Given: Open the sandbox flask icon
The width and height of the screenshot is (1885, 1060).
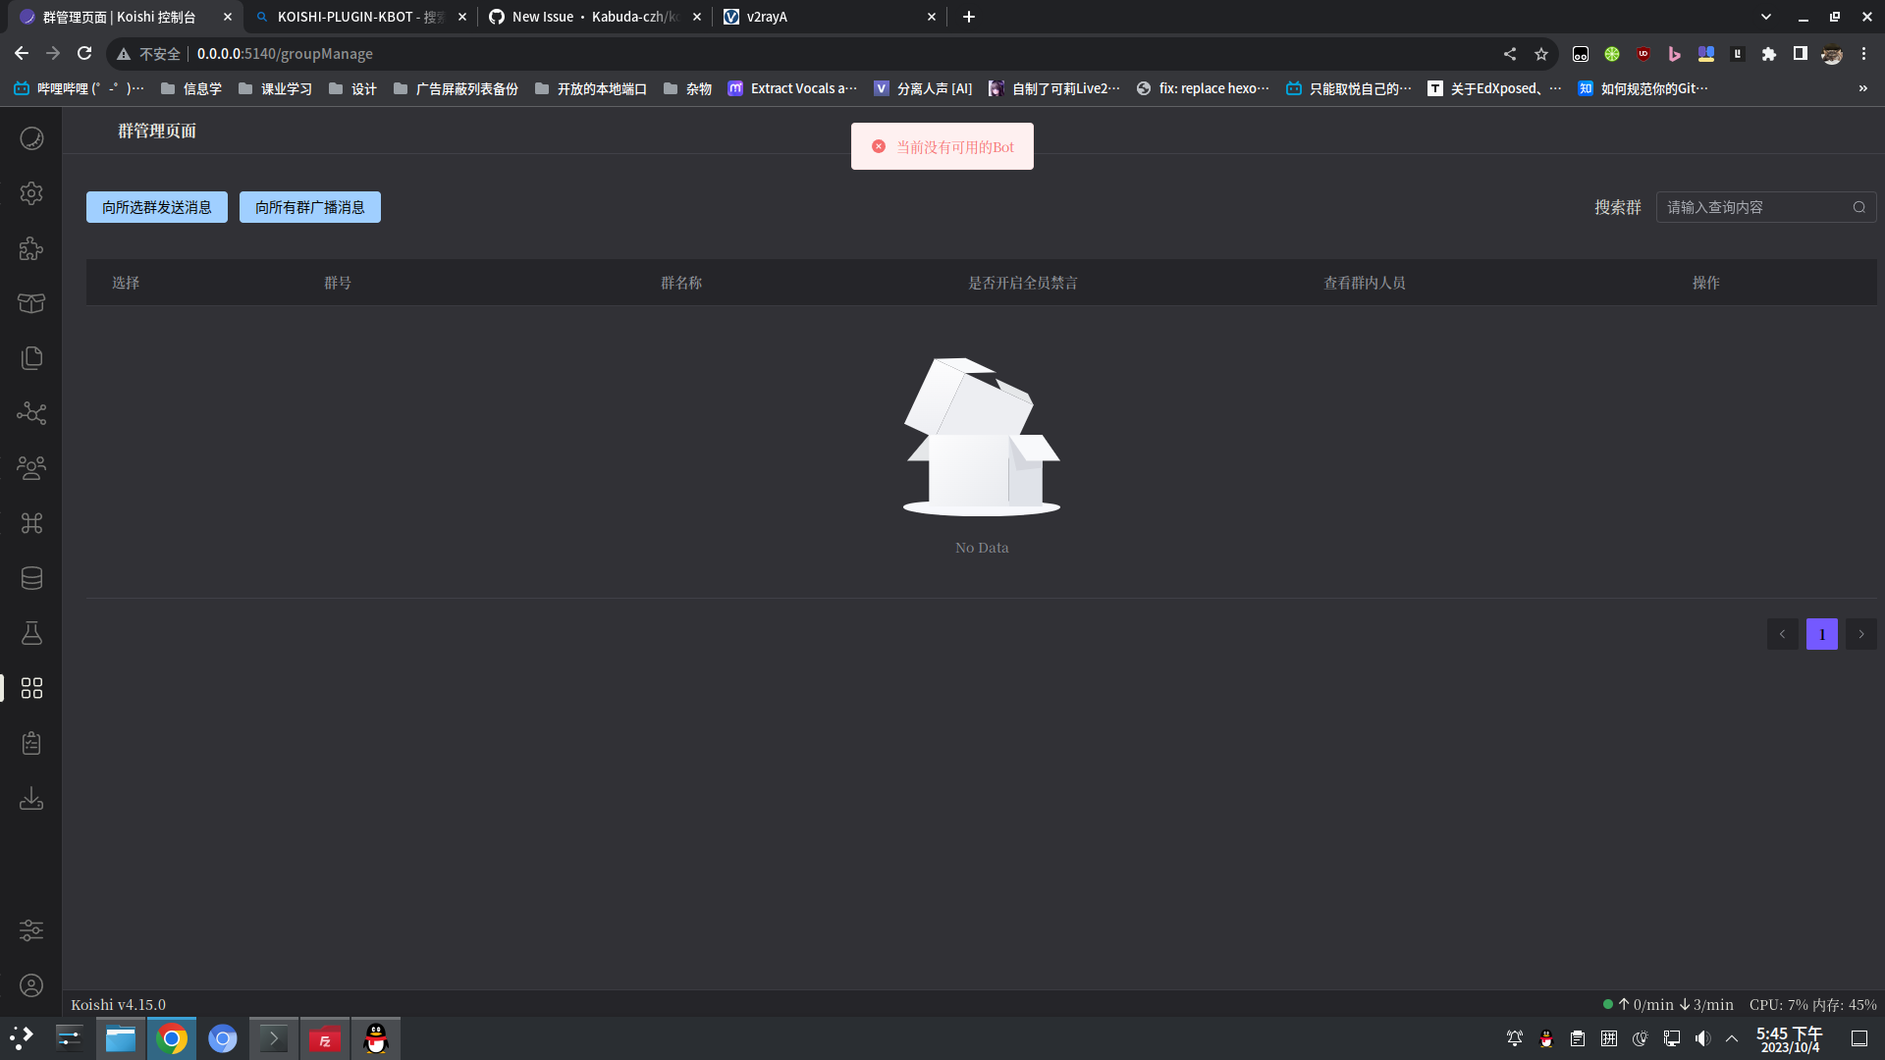Looking at the screenshot, I should coord(31,633).
